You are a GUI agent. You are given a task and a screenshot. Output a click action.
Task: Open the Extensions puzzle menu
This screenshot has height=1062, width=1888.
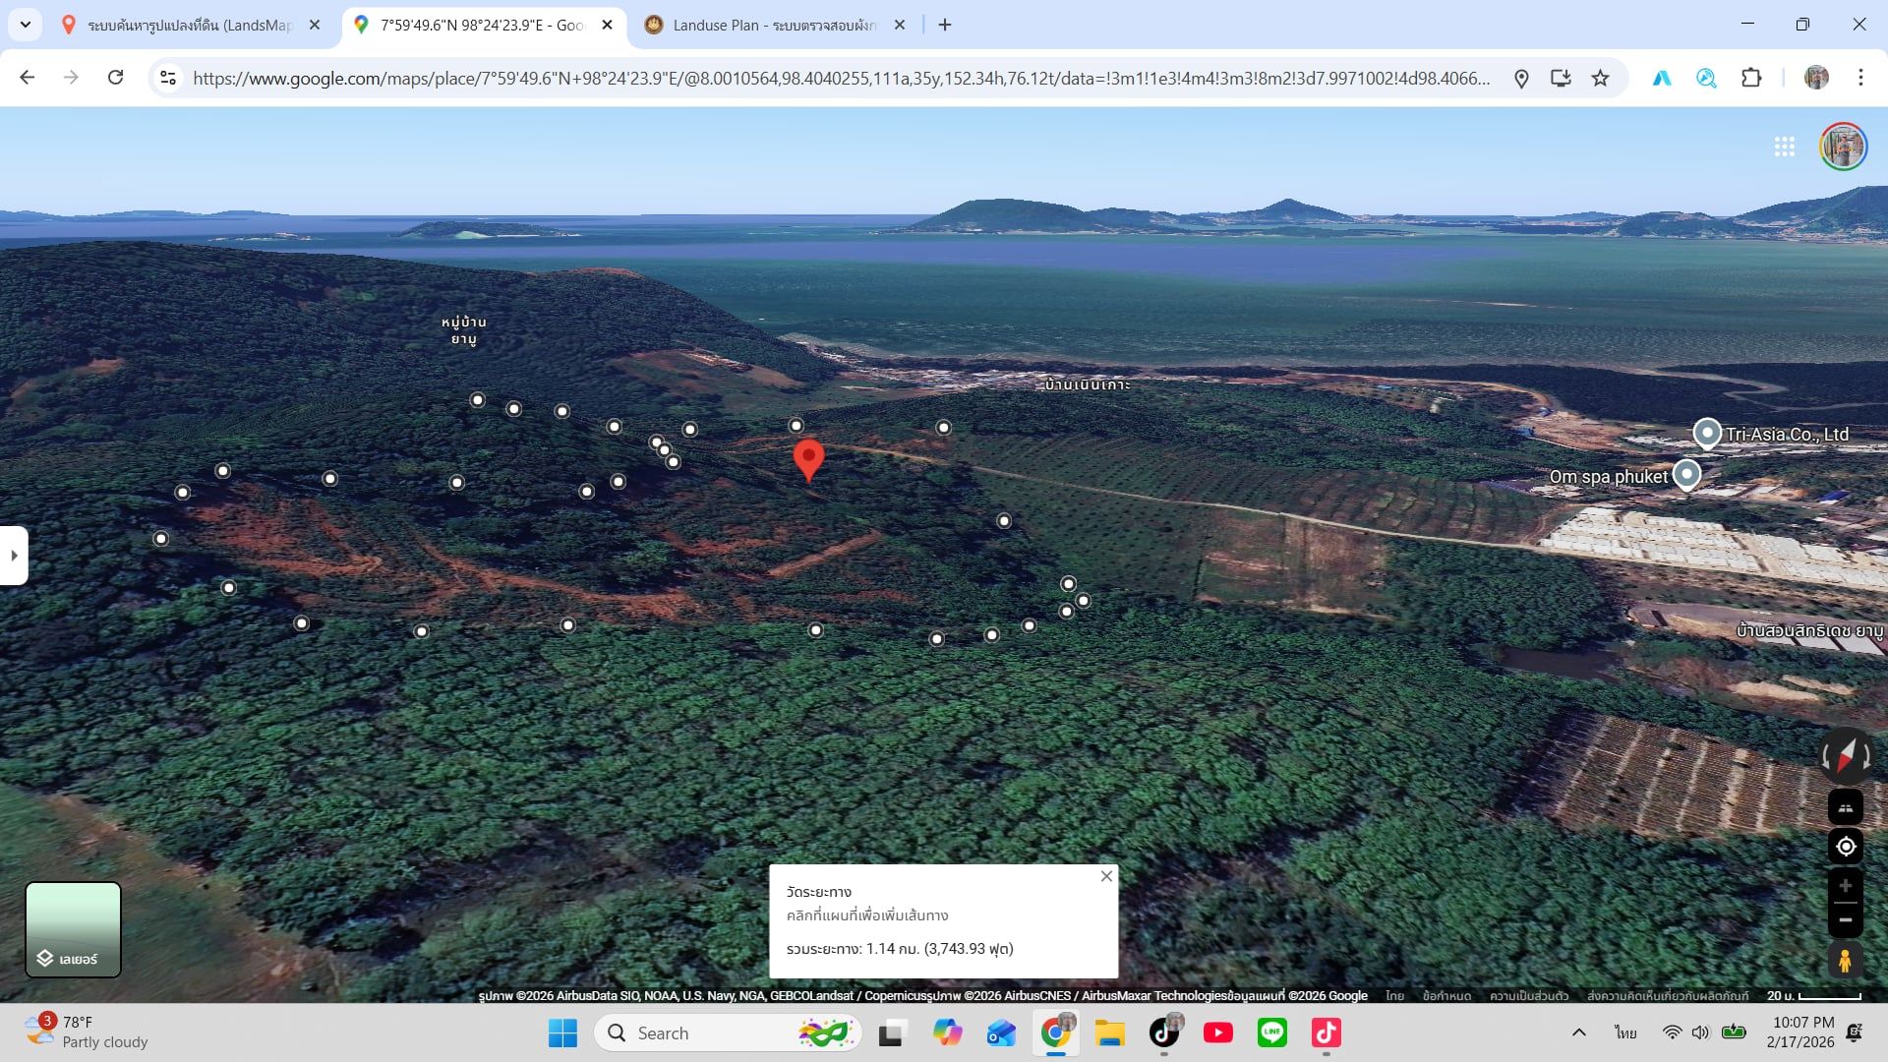tap(1751, 78)
